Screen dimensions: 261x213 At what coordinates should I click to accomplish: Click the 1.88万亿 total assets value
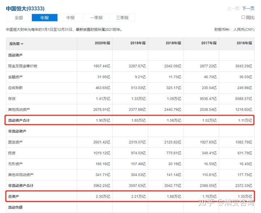(174, 197)
